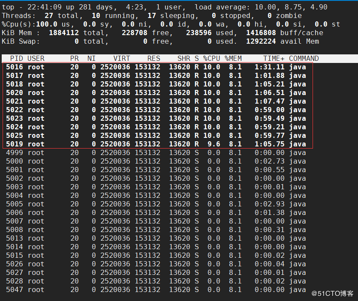Click TIME+ value 0:01.38
Viewport: 358px width, 301px height.
click(270, 212)
